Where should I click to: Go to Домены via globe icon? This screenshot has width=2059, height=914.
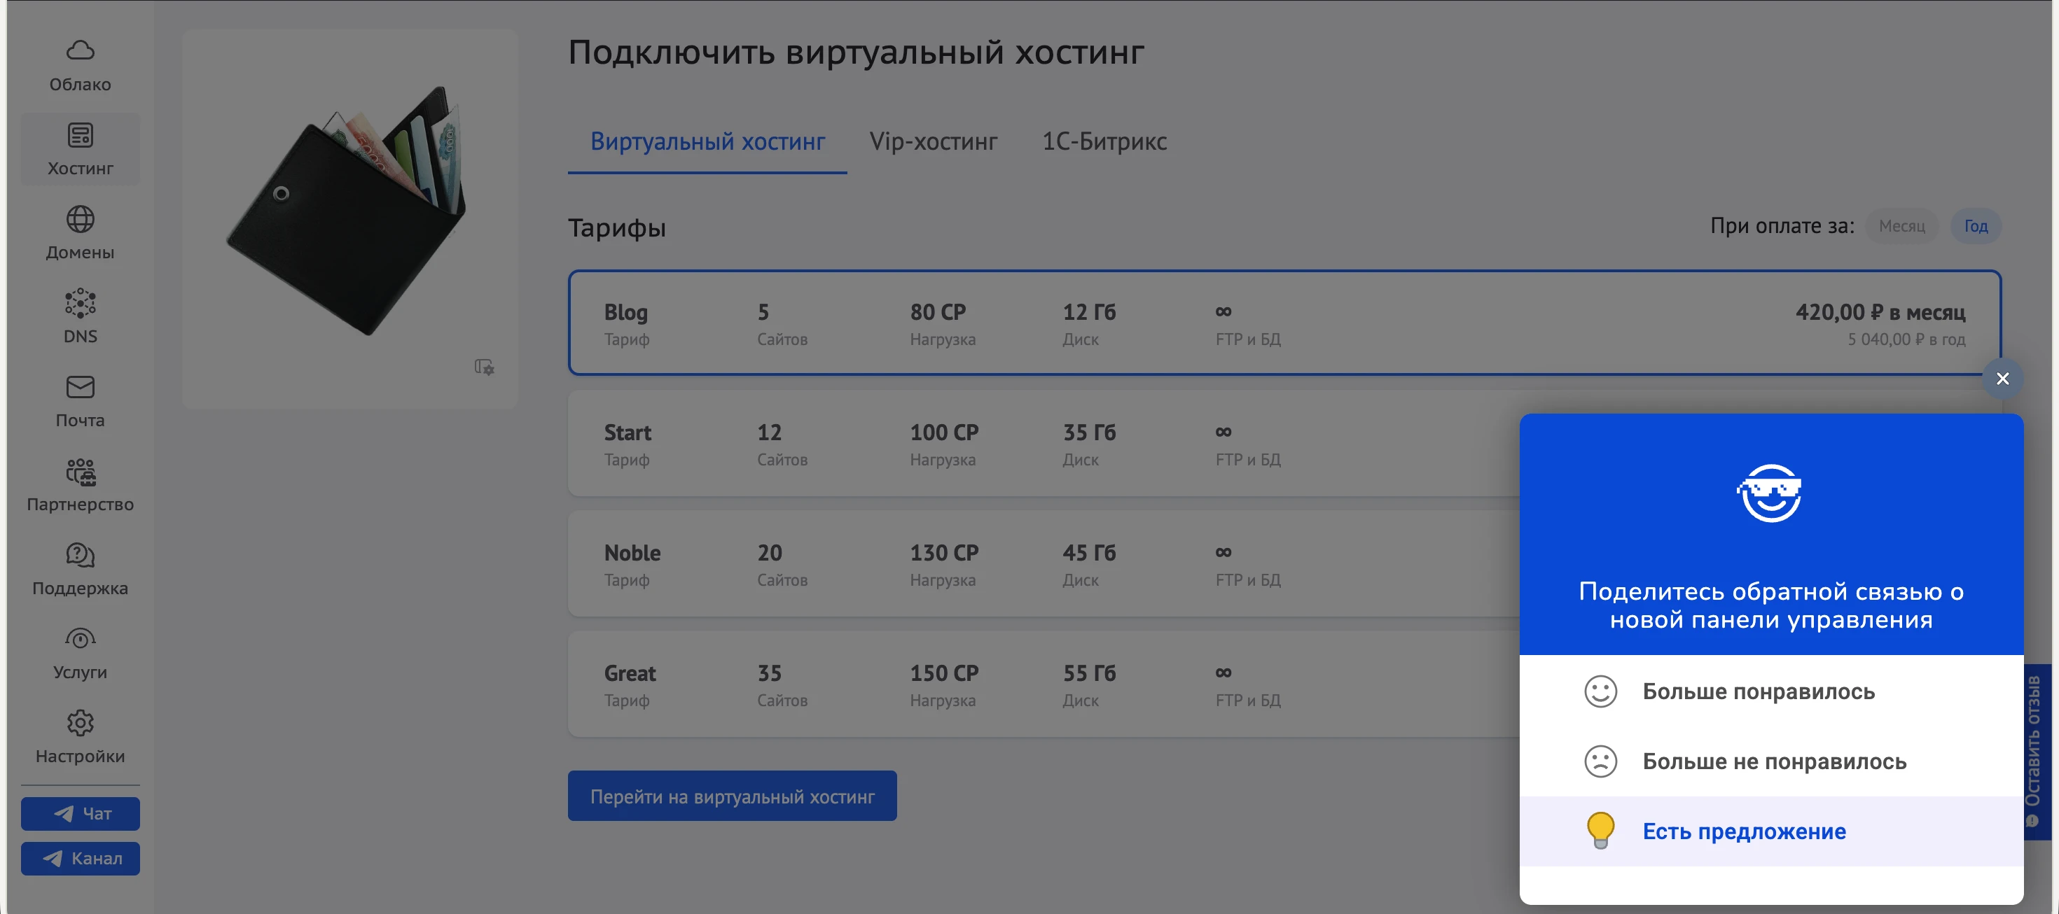(80, 219)
